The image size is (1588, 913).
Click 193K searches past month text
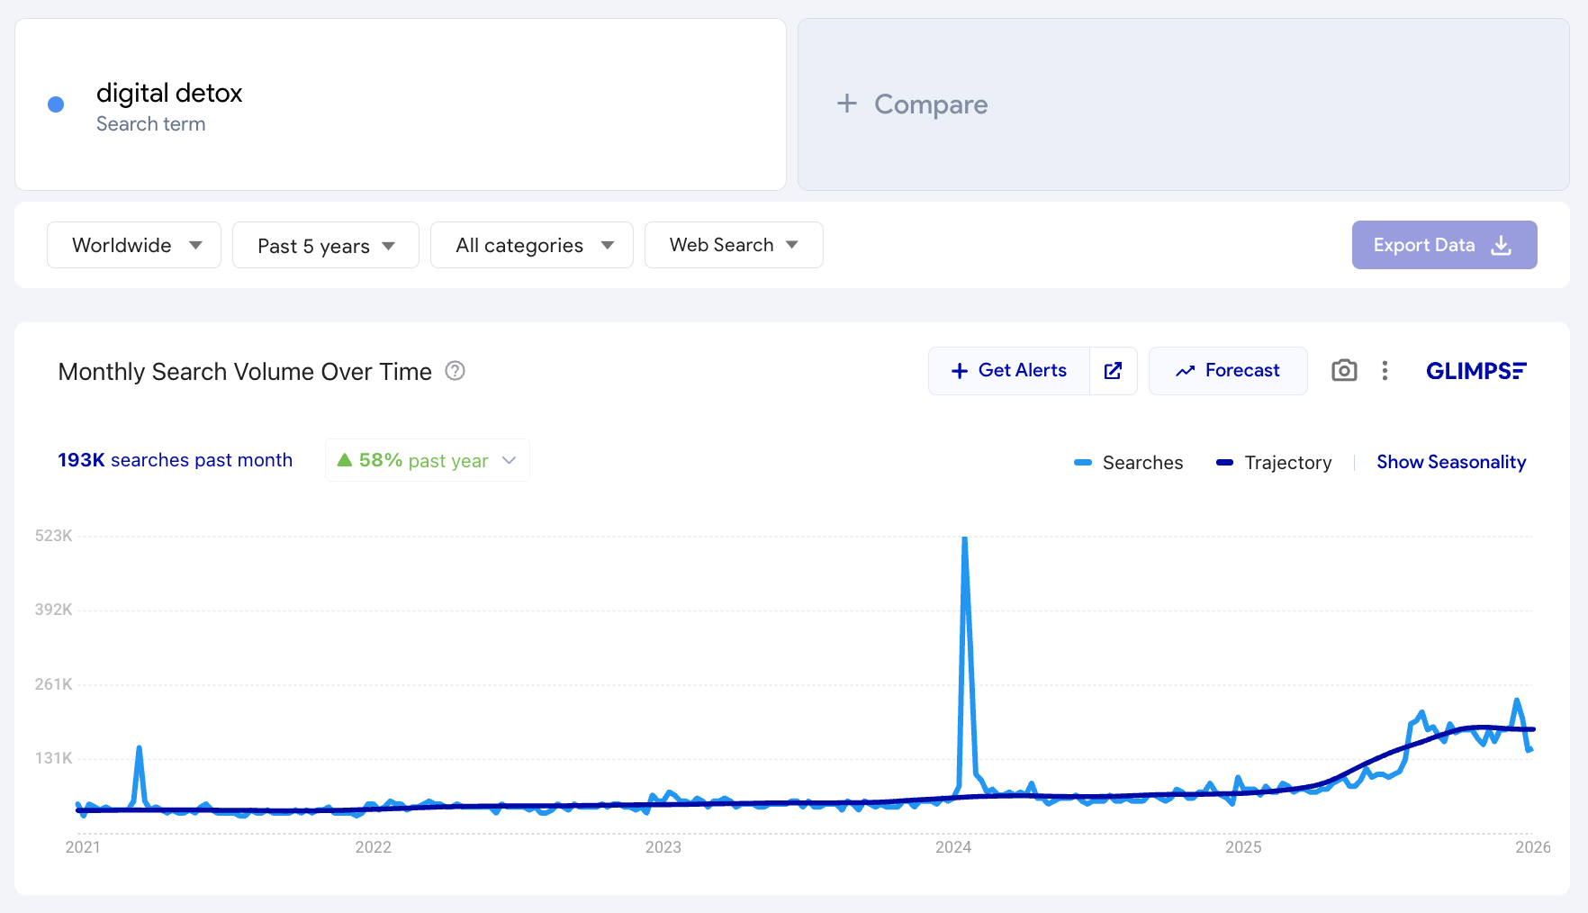click(176, 460)
